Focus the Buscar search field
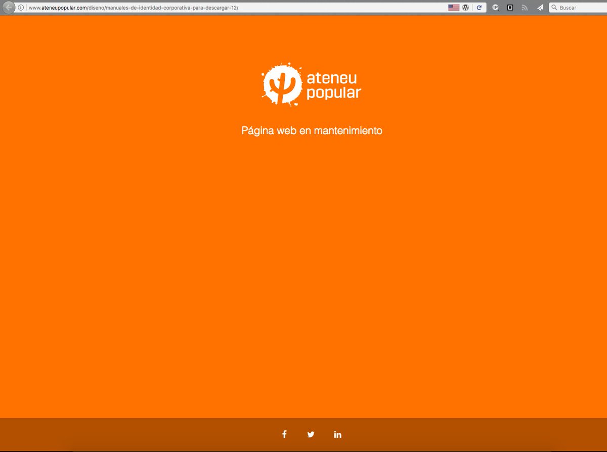This screenshot has height=452, width=607. (578, 8)
